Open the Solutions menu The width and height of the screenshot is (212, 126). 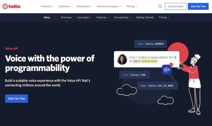coord(65,6)
